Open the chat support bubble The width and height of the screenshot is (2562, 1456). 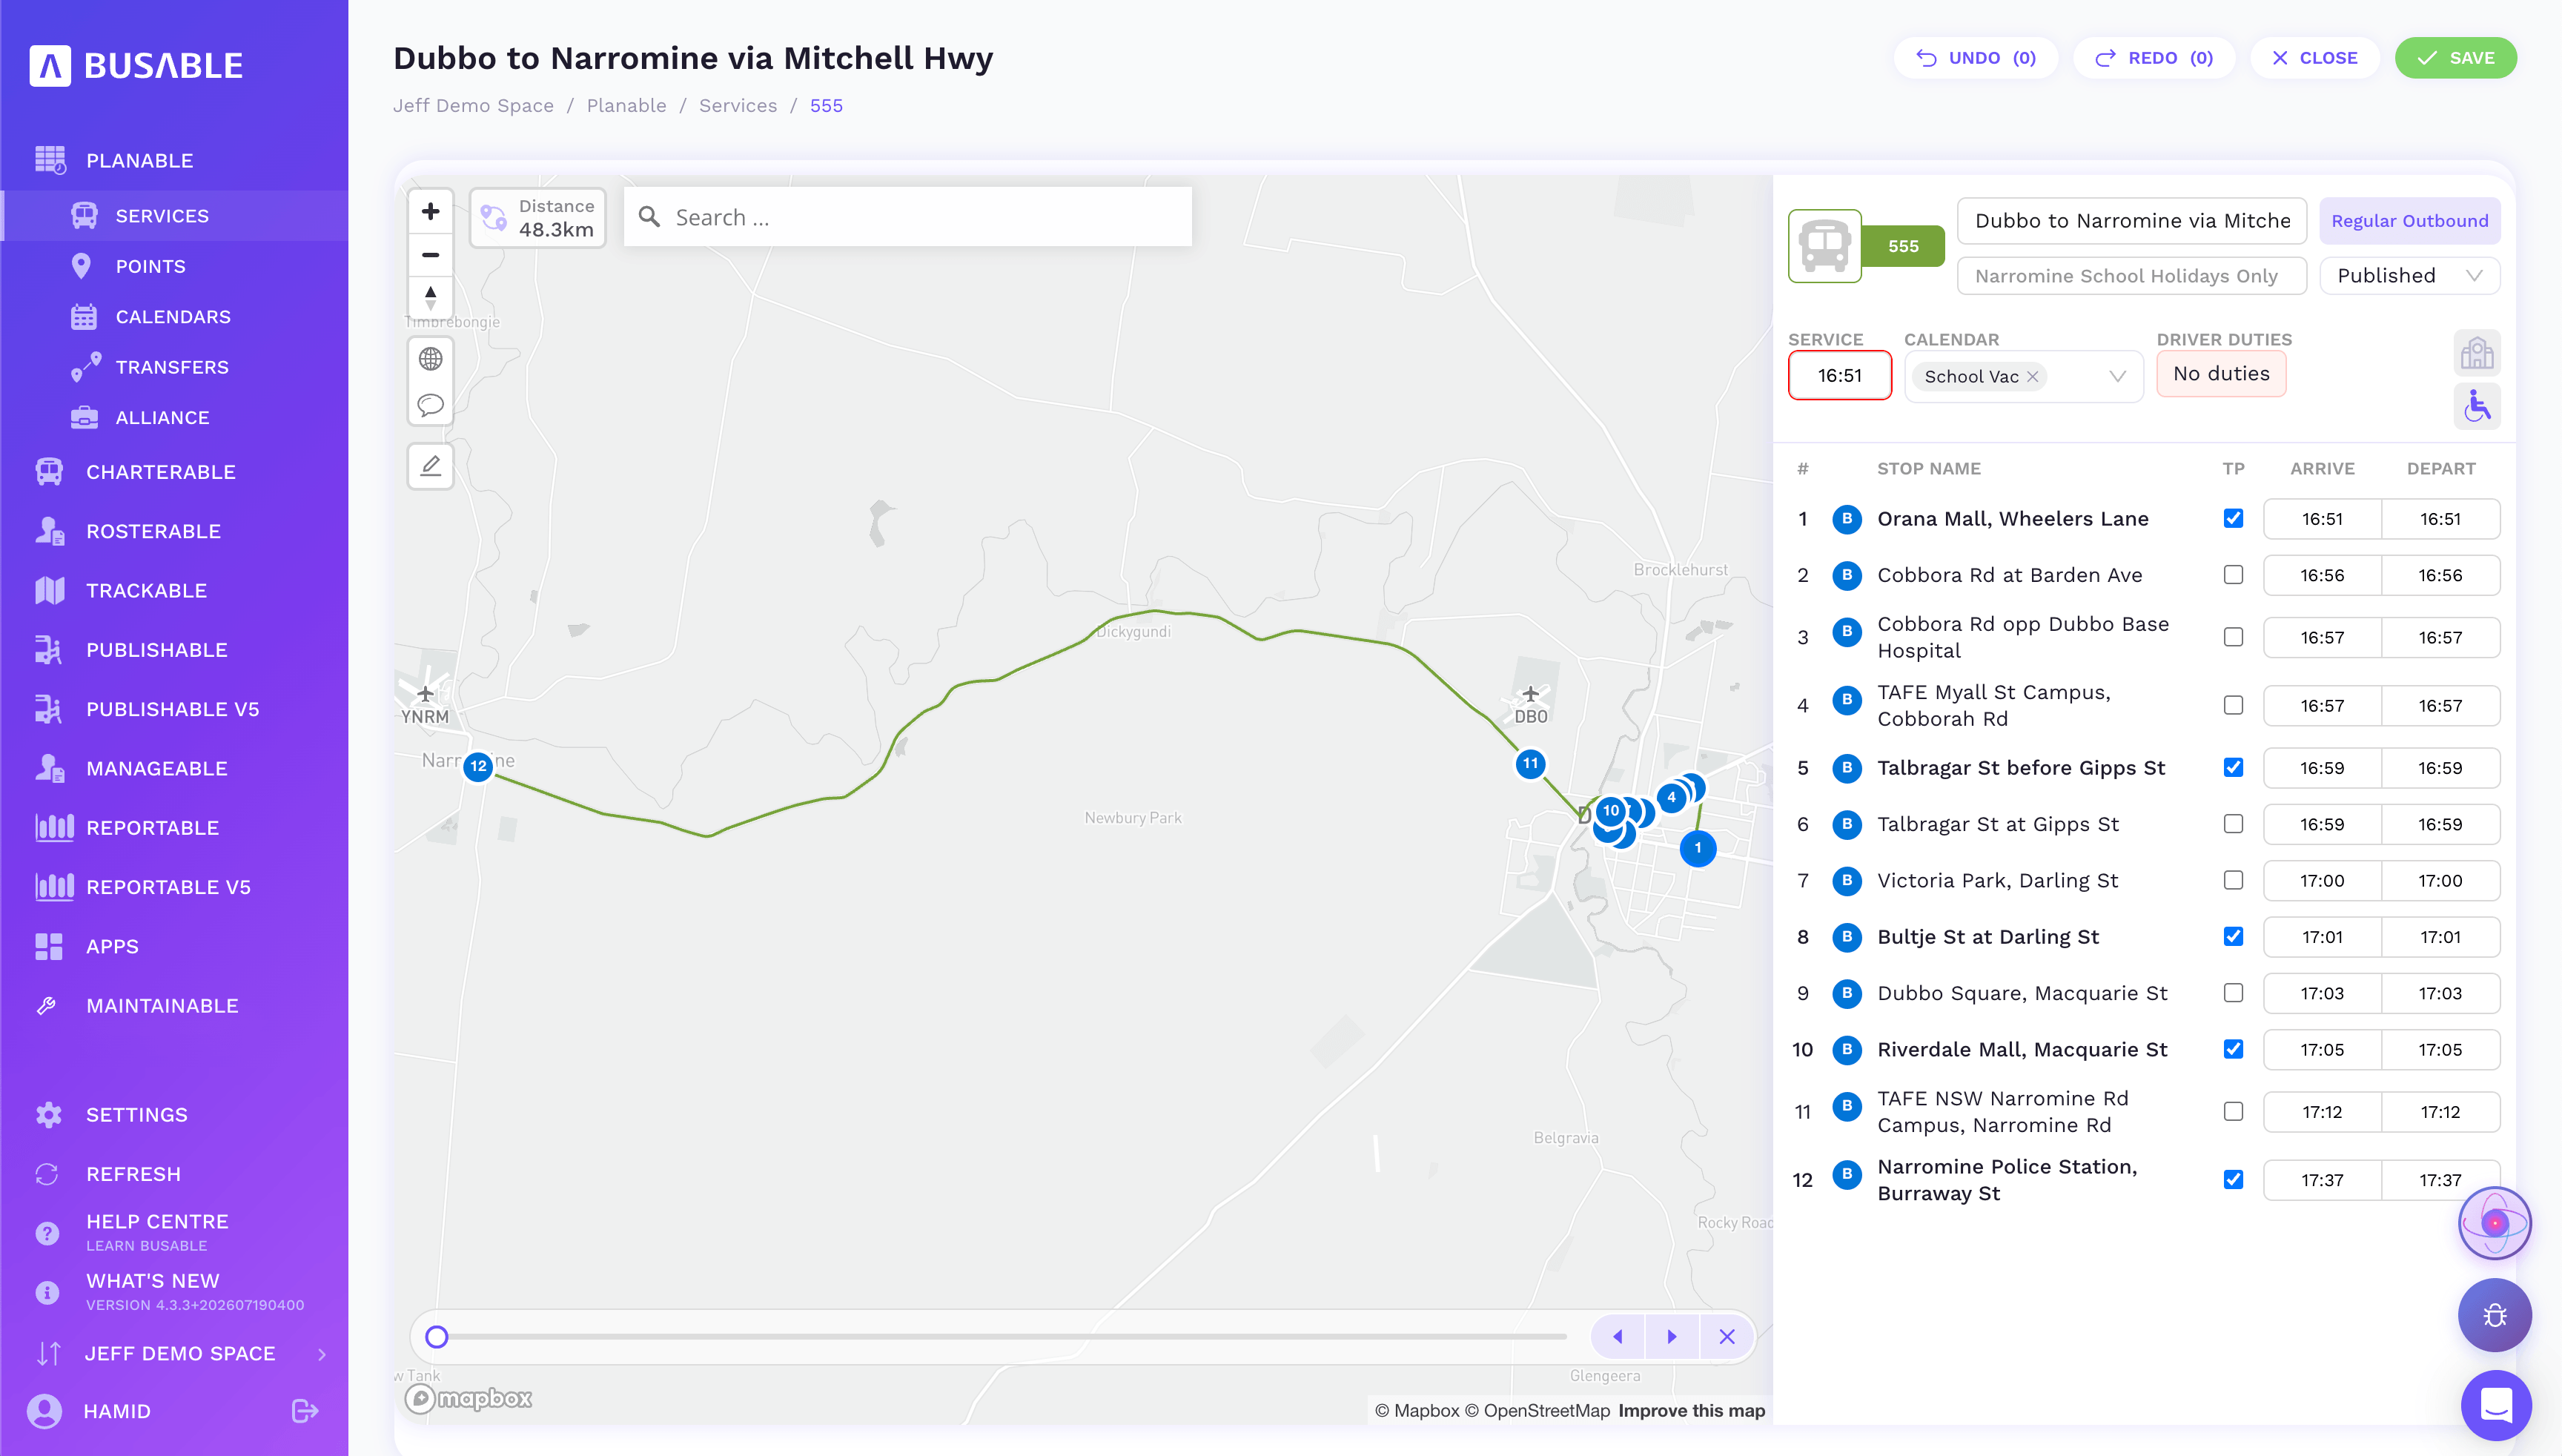(x=2495, y=1405)
